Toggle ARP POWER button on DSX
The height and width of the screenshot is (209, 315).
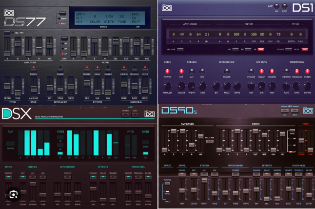pyautogui.click(x=125, y=115)
